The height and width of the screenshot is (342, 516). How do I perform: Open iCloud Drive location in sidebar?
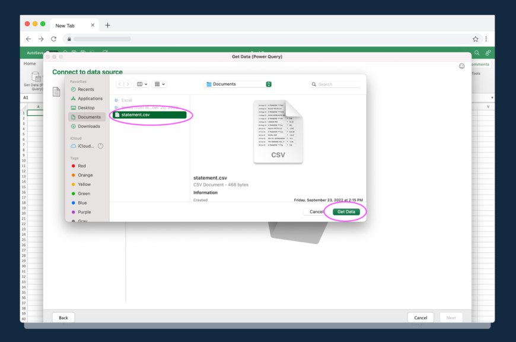click(85, 145)
